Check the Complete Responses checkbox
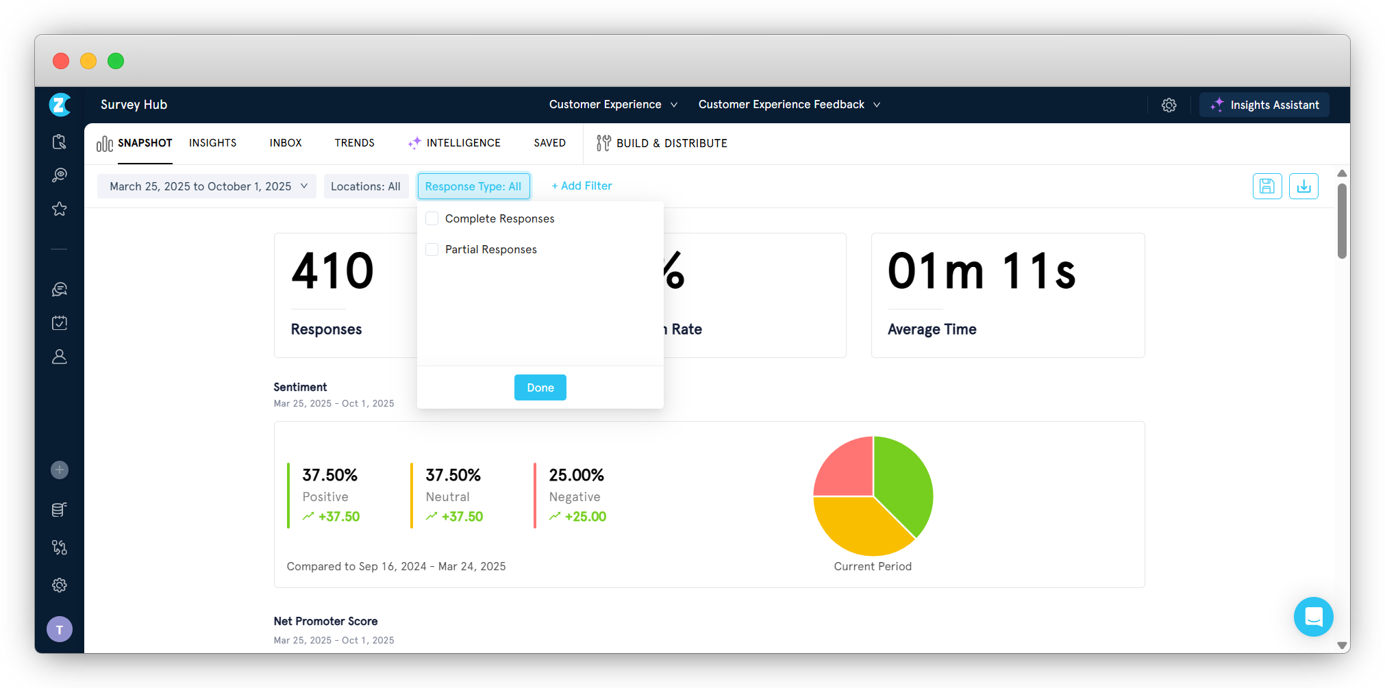This screenshot has height=688, width=1385. point(432,218)
